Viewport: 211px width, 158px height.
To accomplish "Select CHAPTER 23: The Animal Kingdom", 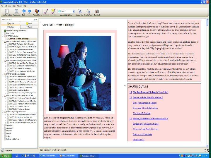I will pos(19,109).
